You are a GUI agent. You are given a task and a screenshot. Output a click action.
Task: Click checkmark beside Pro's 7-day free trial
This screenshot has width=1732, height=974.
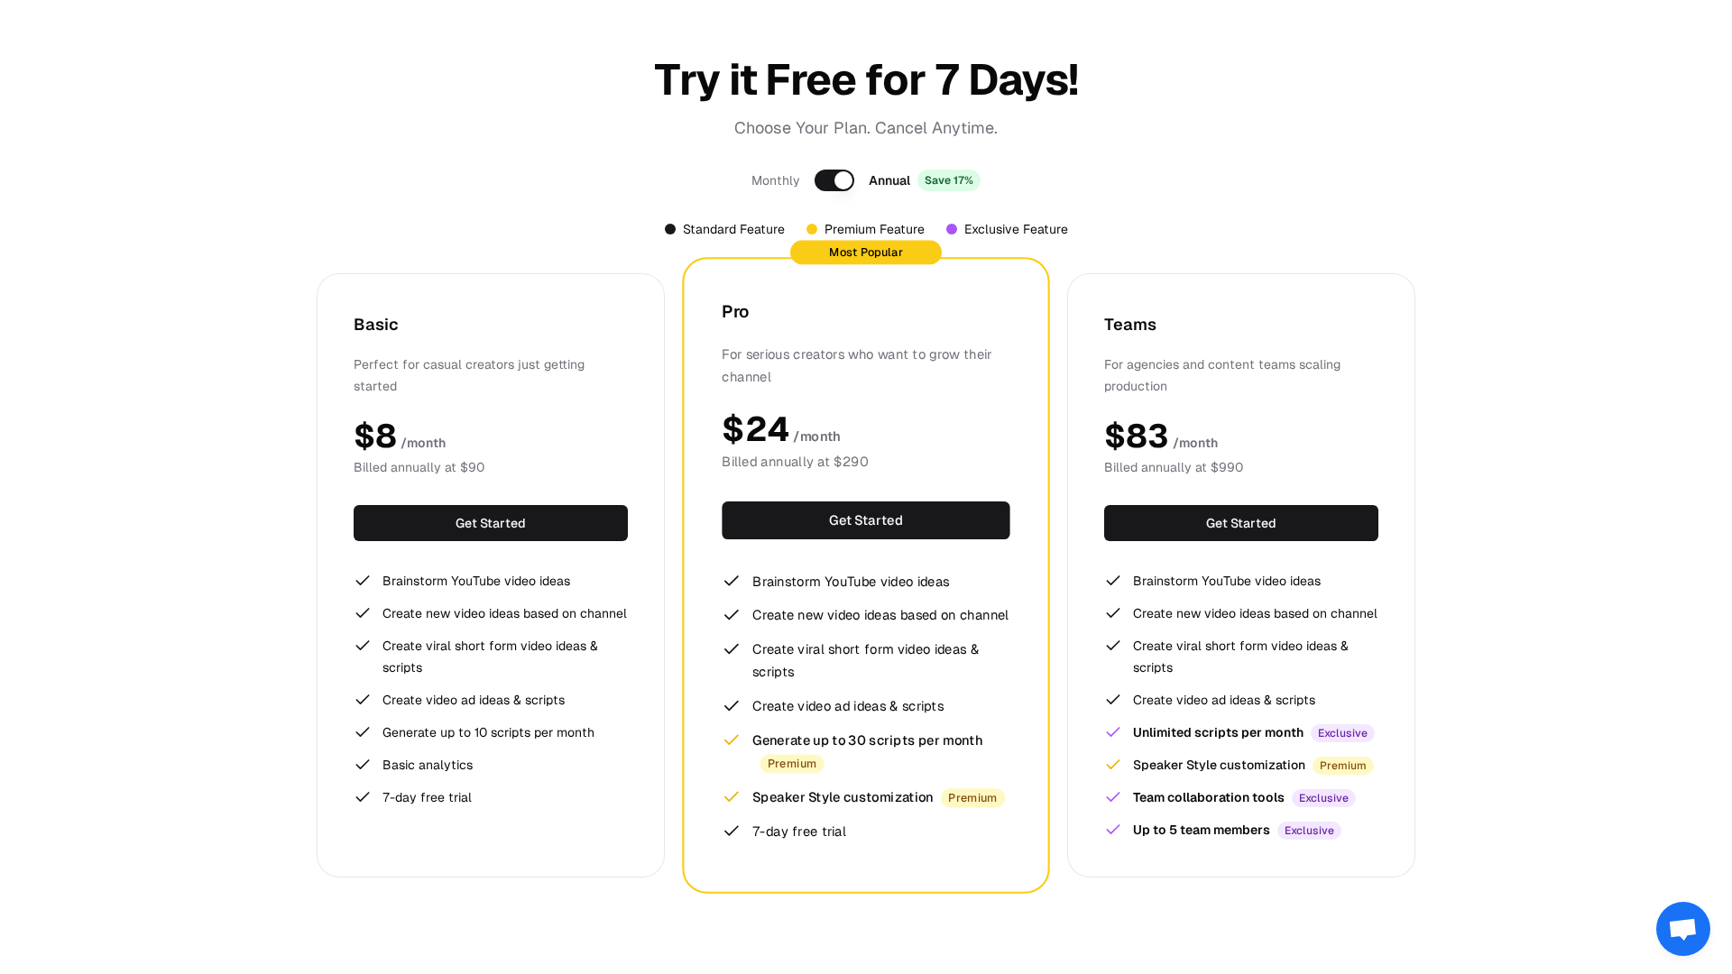click(x=732, y=832)
